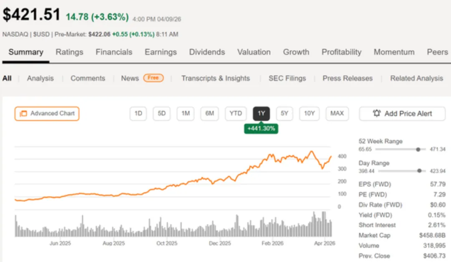Open Transcripts & Insights filter
The width and height of the screenshot is (451, 262).
(215, 78)
